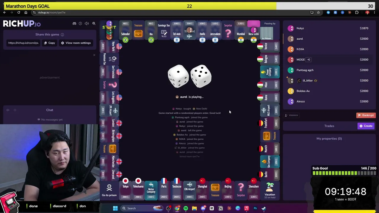Viewport: 379px width, 213px height.
Task: Click the Premium Tax tile
Action: click(x=110, y=59)
